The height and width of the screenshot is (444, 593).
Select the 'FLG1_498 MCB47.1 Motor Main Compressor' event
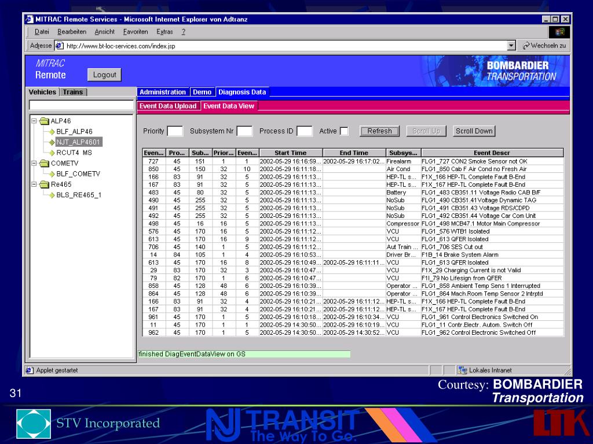point(353,224)
